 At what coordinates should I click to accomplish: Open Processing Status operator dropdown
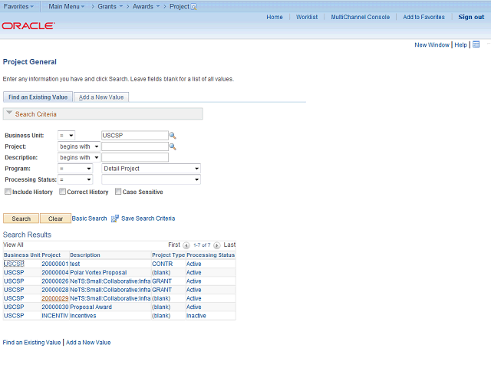(75, 179)
